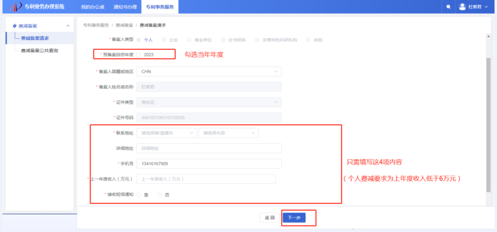
Task: Switch to 通知书办理 tab
Action: [x=125, y=7]
